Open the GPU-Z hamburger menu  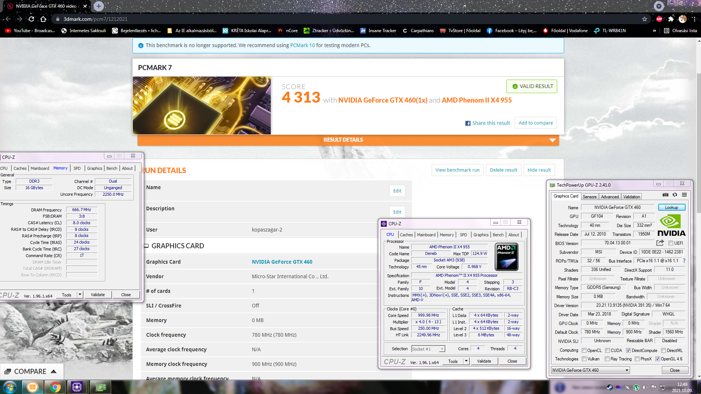coord(684,195)
